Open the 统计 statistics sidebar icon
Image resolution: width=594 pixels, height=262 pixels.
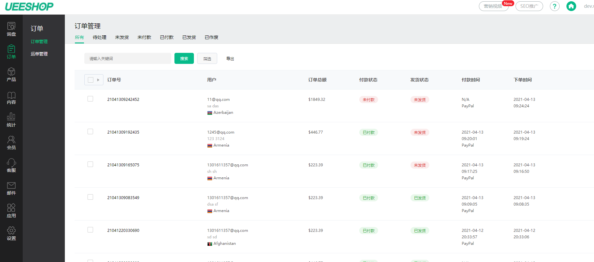(x=11, y=120)
